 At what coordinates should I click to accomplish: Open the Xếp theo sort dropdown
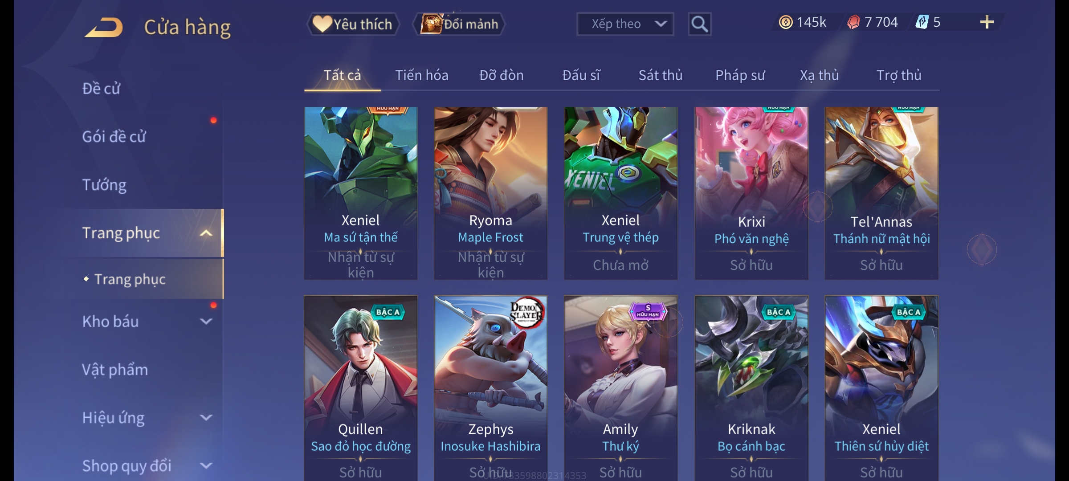click(625, 24)
